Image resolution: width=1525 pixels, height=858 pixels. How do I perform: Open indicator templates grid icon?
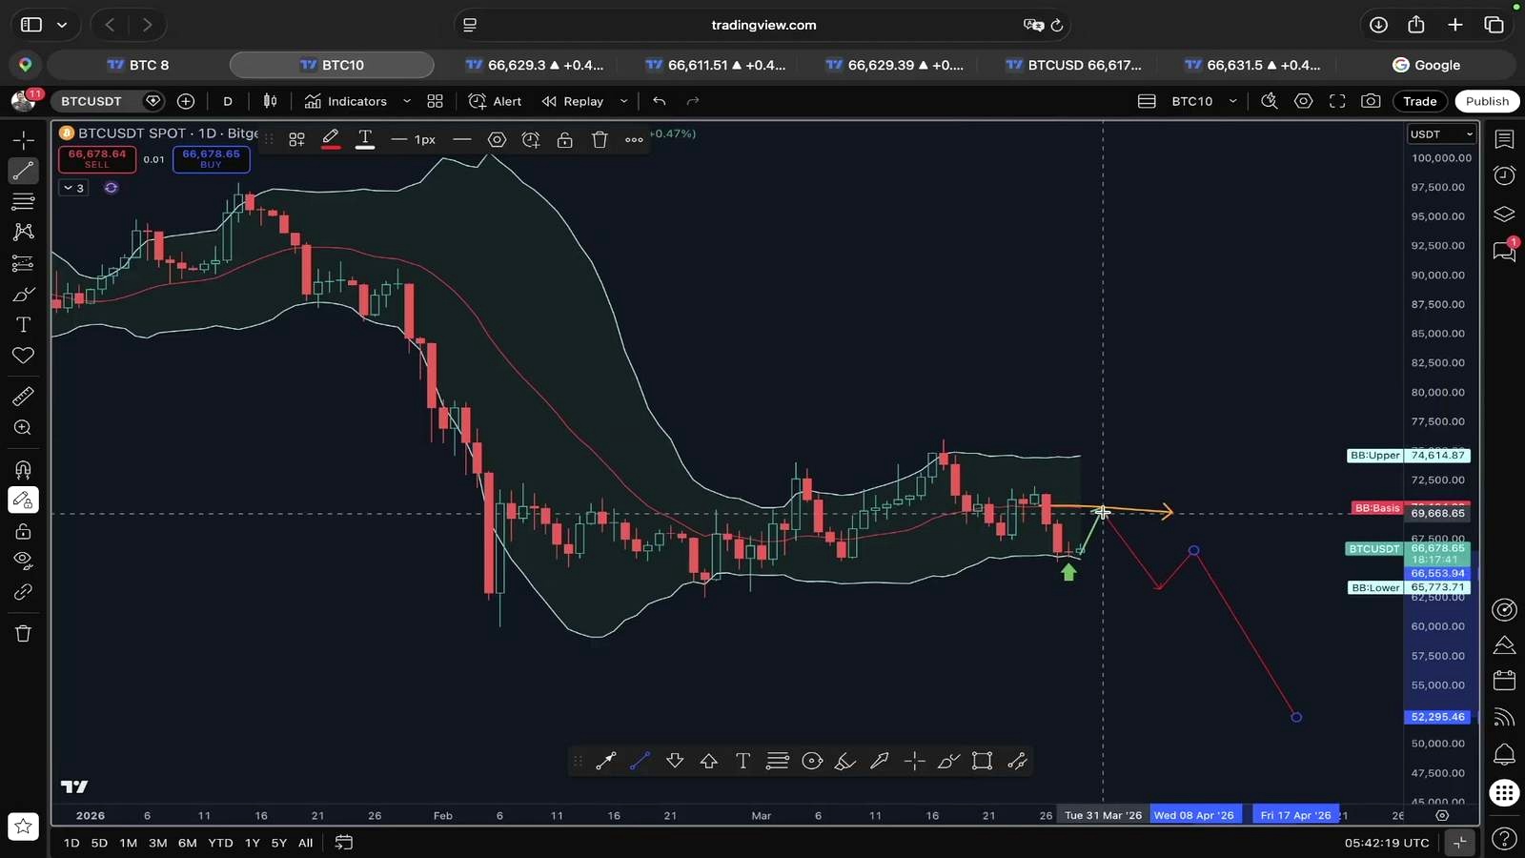(x=436, y=101)
